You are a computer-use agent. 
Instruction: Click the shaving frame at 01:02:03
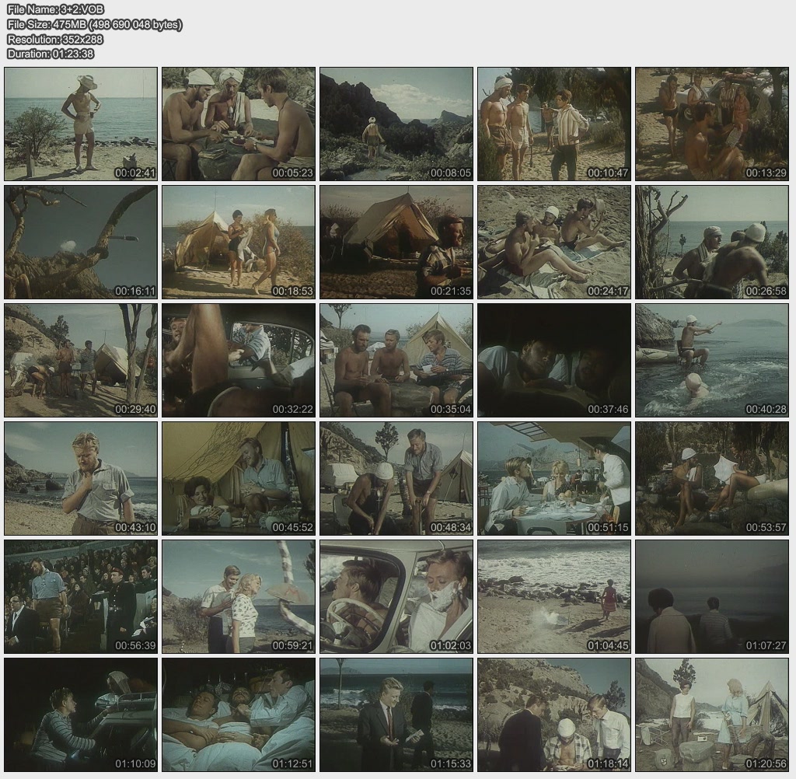click(396, 597)
